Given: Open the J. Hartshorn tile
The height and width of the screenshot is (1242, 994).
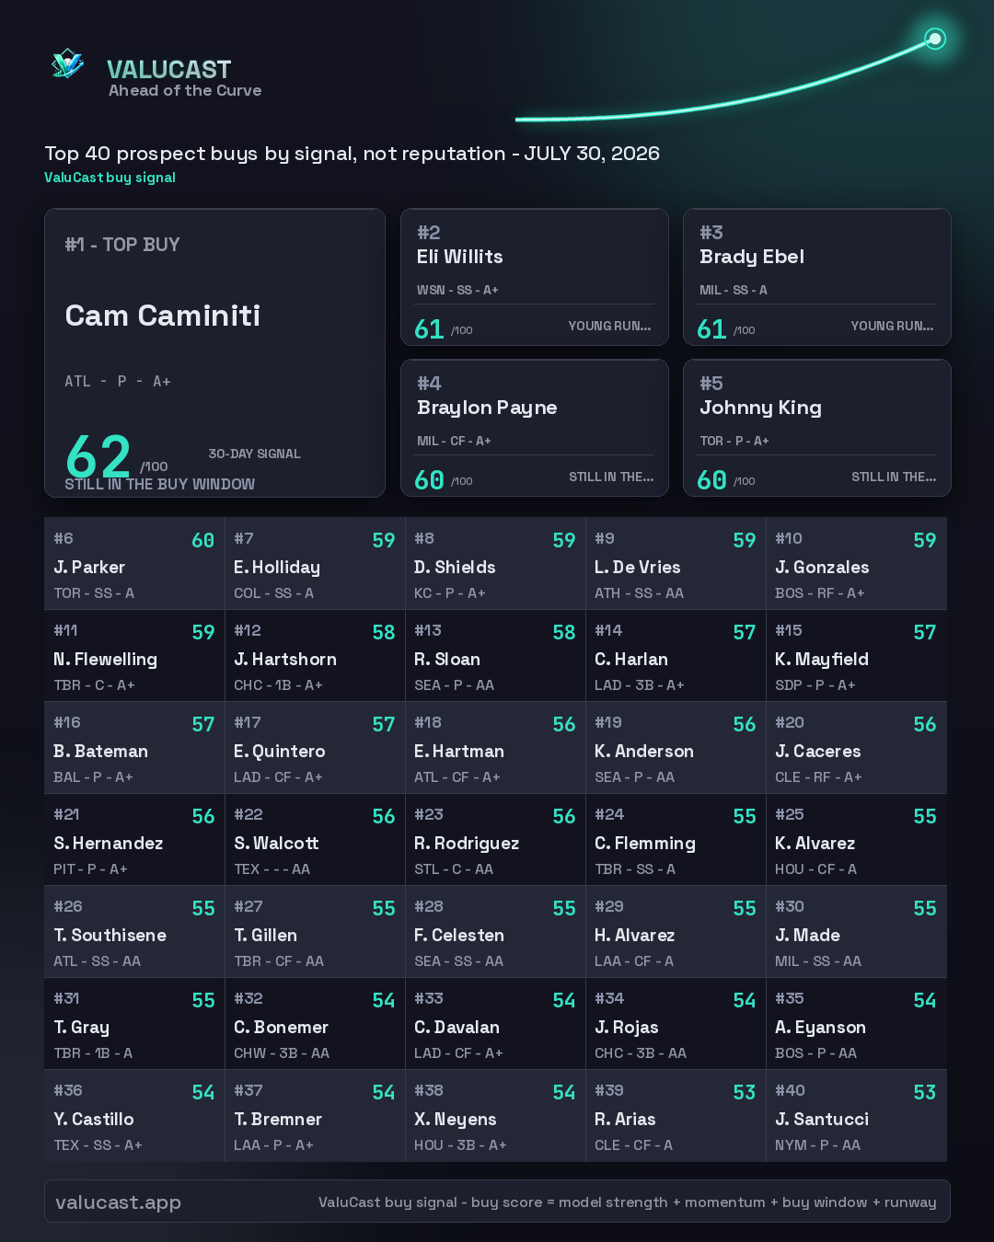Looking at the screenshot, I should 315,656.
